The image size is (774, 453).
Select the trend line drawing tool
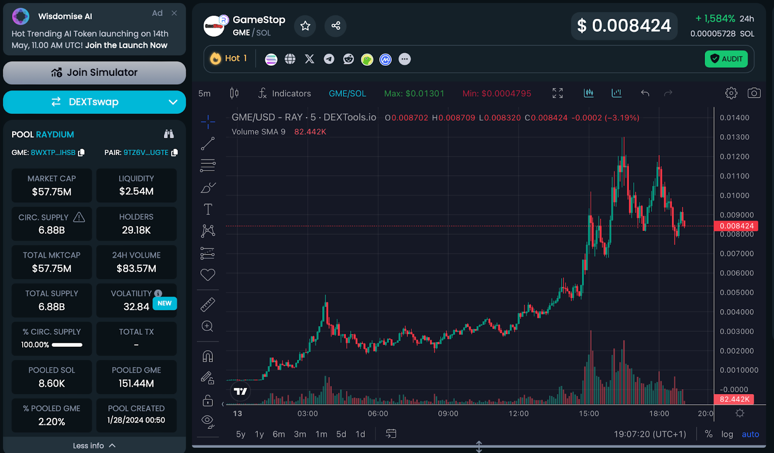tap(208, 143)
